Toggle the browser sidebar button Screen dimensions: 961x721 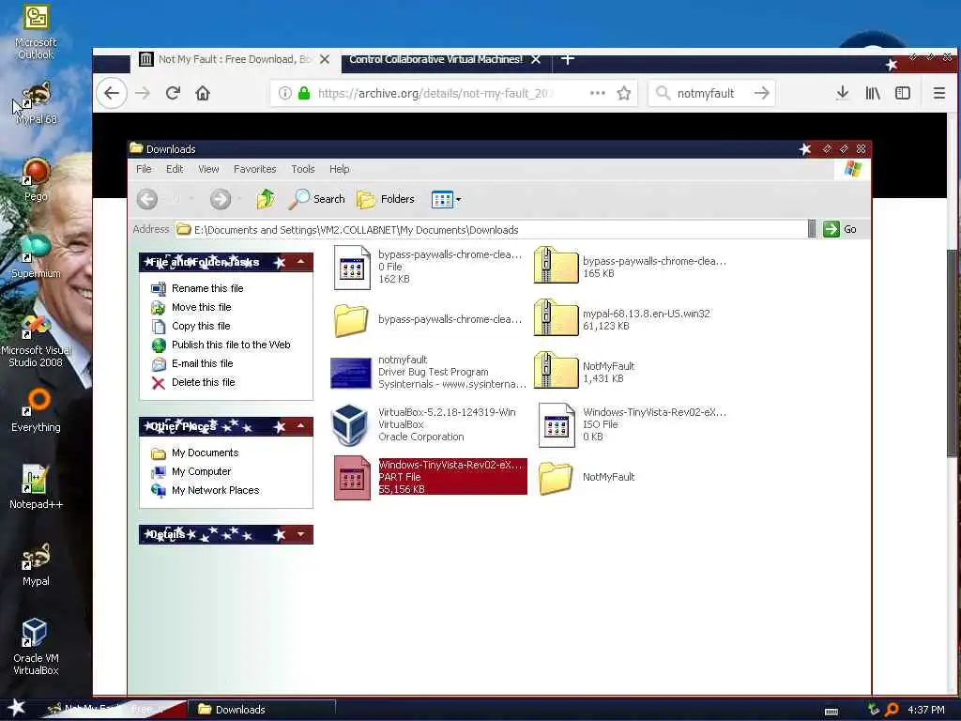point(903,93)
